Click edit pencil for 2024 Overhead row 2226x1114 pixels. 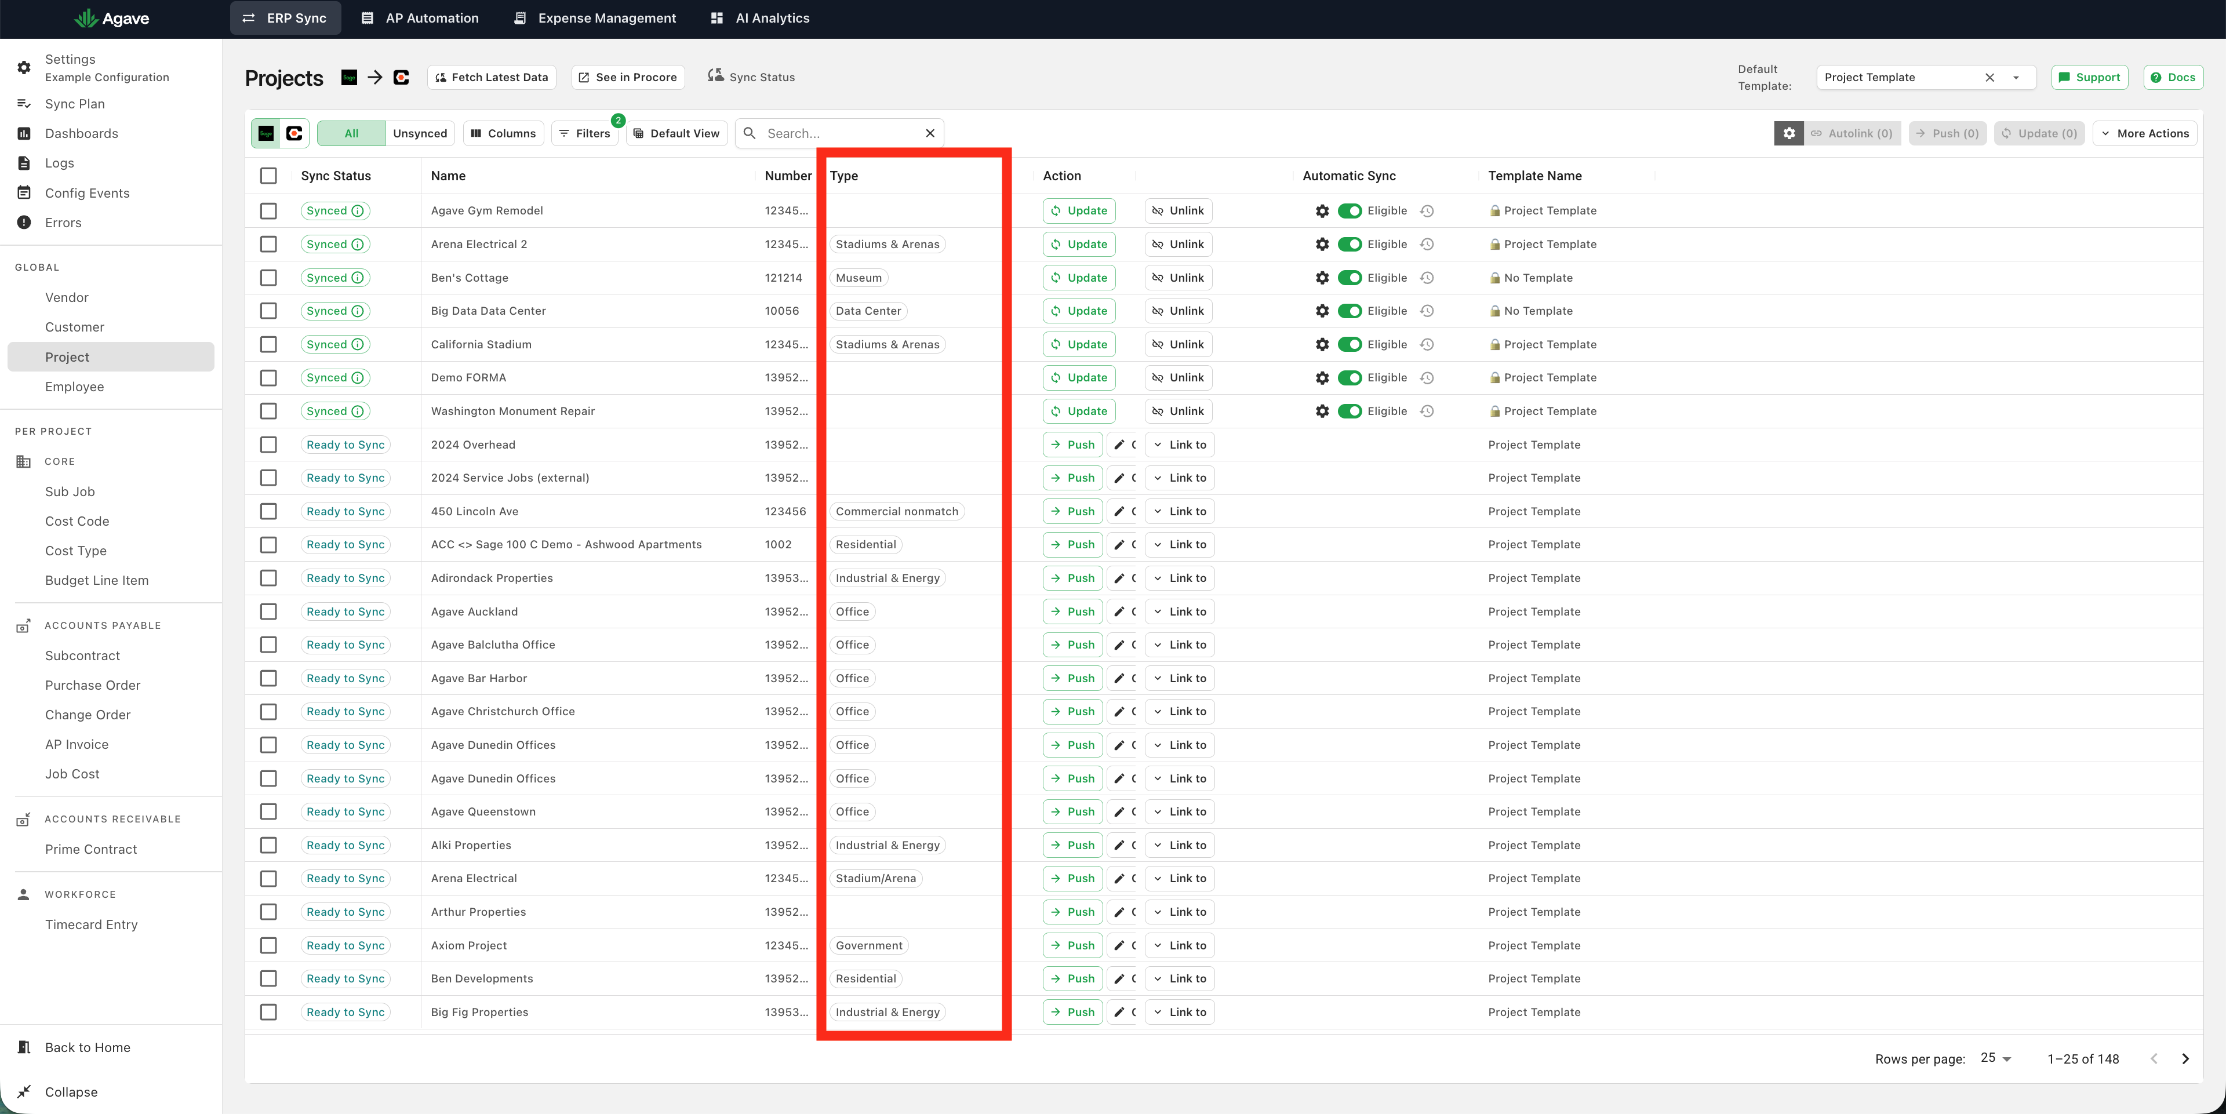(x=1120, y=444)
